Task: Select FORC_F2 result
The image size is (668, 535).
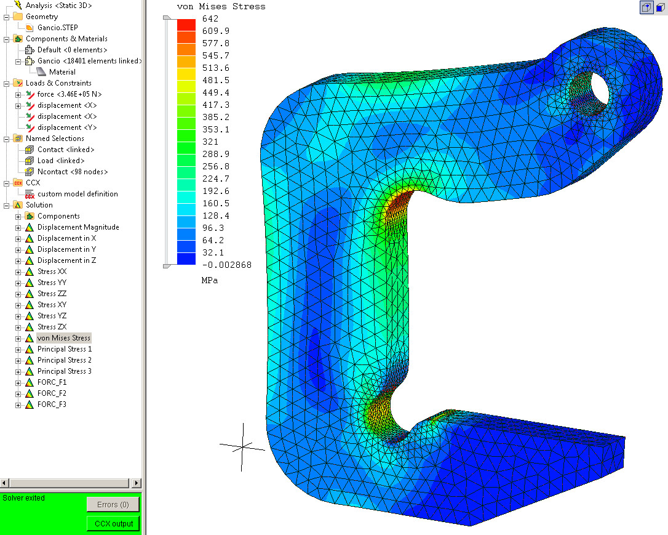Action: click(x=52, y=393)
